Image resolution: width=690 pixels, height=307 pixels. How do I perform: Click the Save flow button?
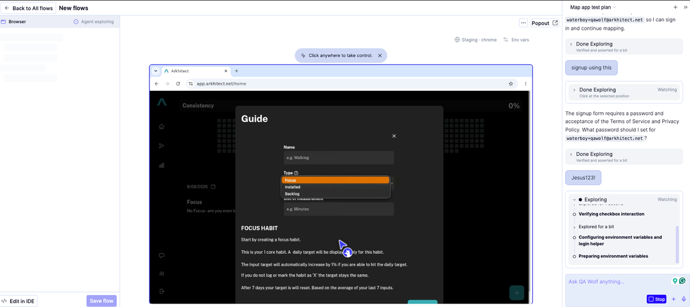click(101, 301)
